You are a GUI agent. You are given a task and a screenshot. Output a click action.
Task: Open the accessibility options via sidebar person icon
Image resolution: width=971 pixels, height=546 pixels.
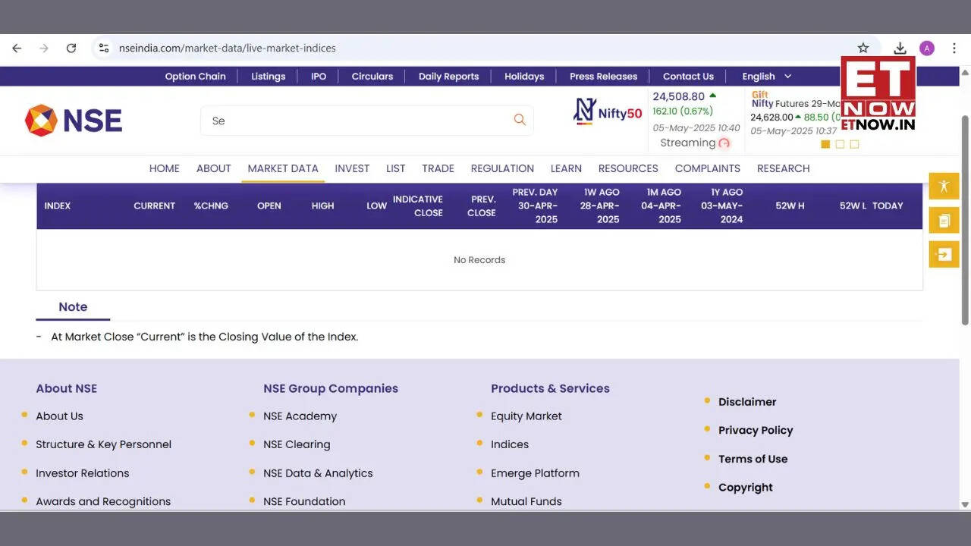tap(944, 186)
